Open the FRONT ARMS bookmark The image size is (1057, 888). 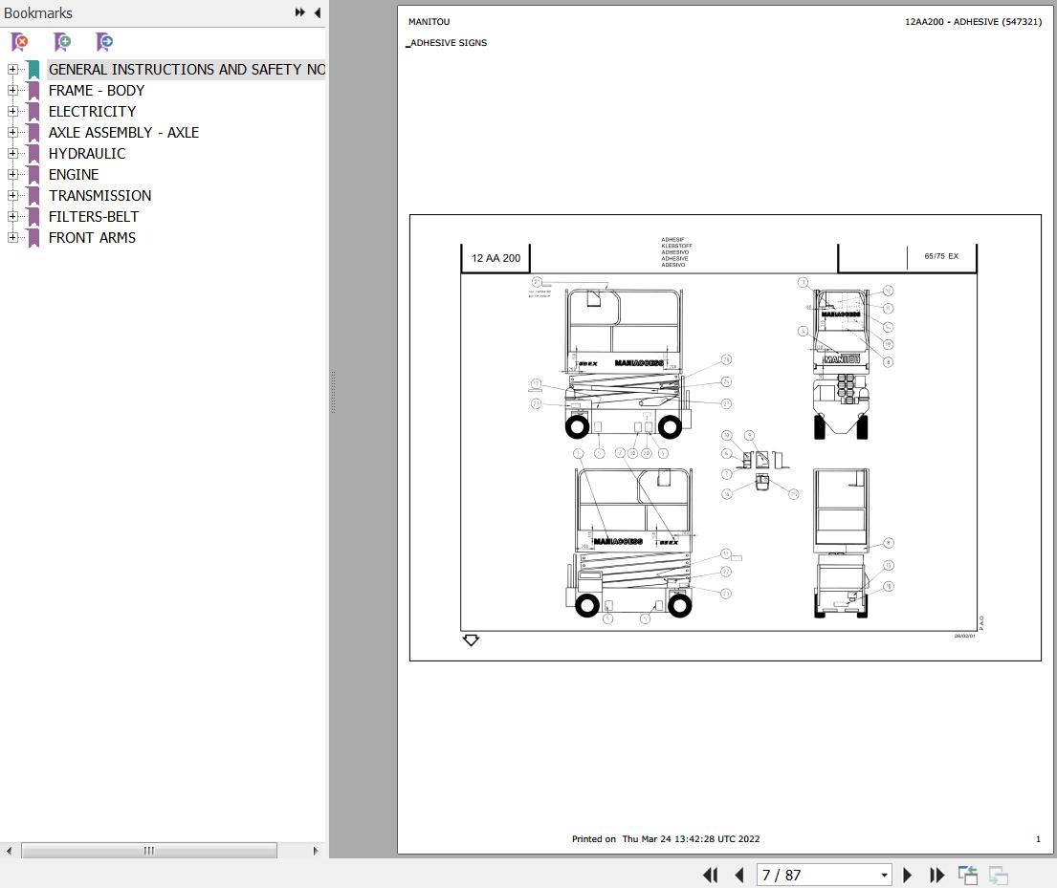point(93,238)
